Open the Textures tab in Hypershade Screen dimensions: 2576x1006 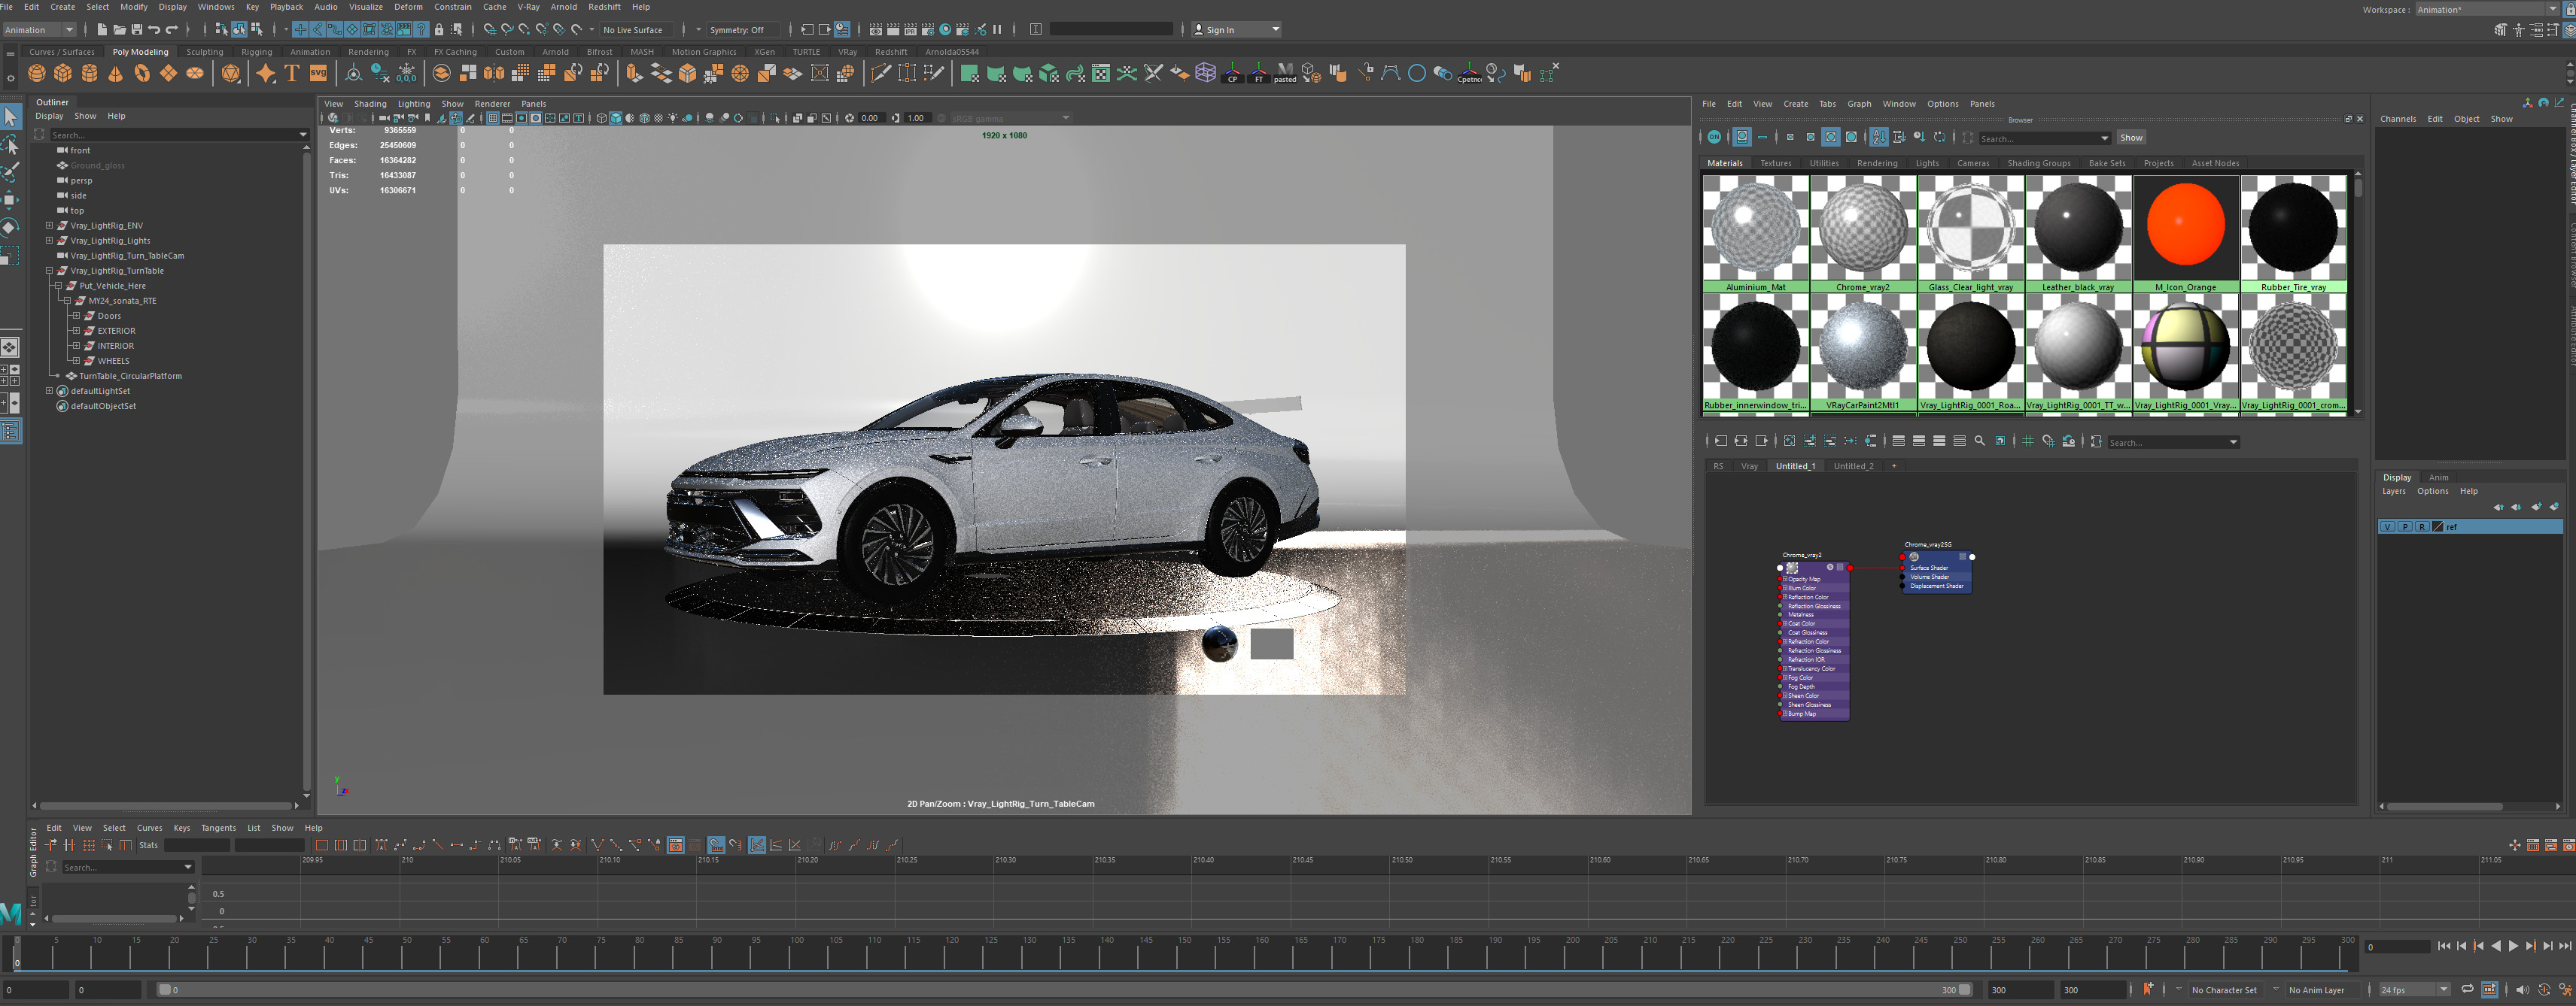click(1775, 163)
